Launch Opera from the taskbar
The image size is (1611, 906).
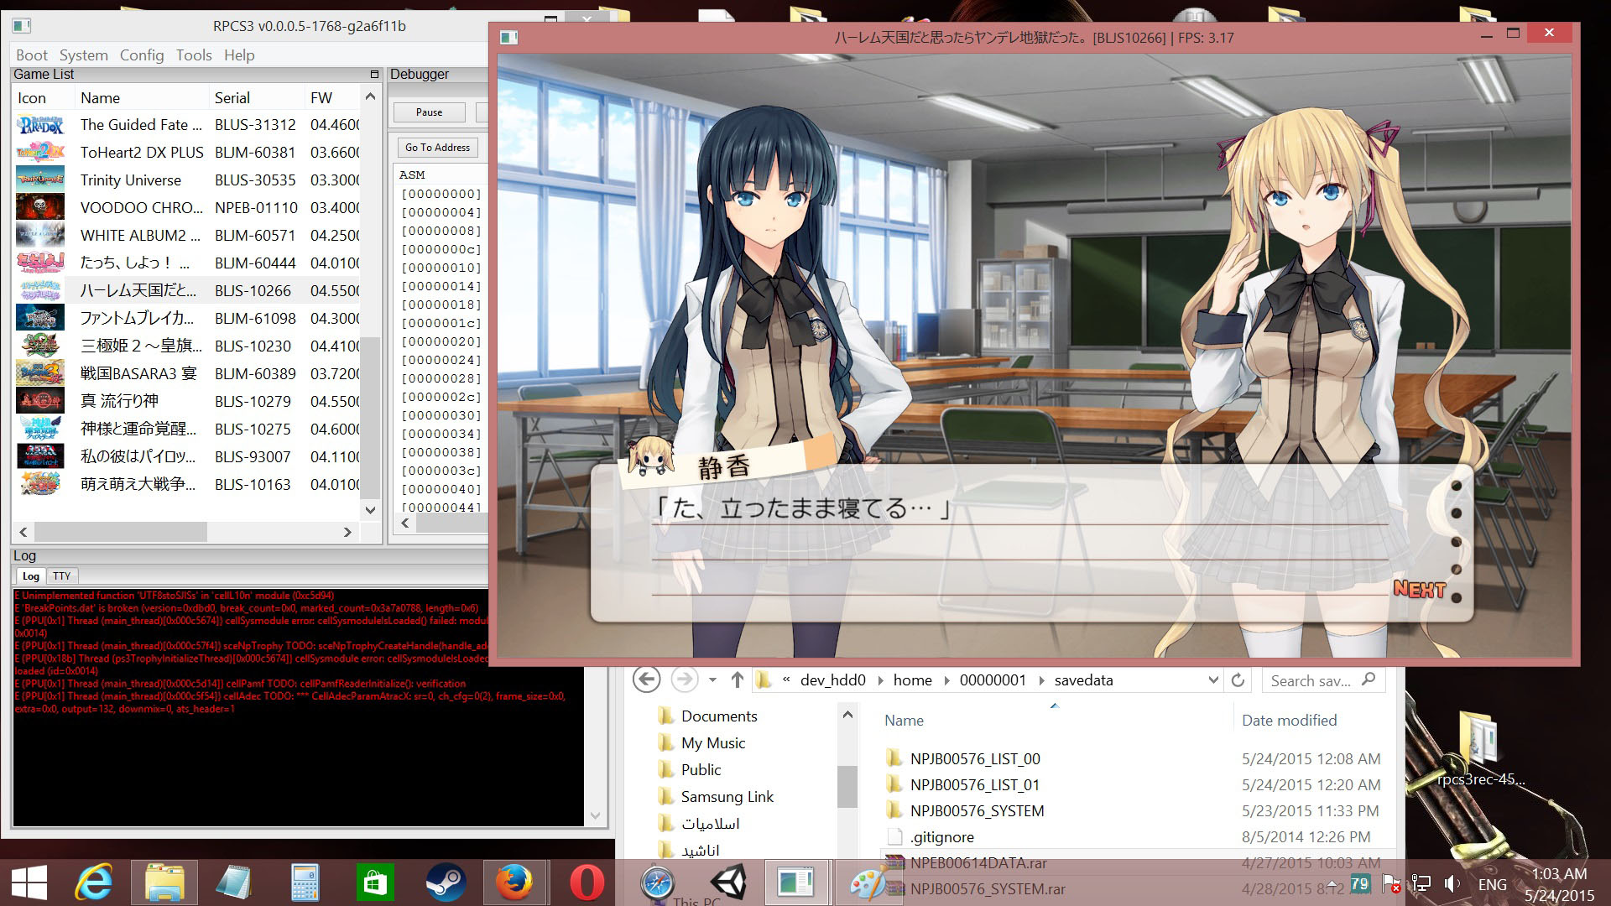(x=587, y=883)
